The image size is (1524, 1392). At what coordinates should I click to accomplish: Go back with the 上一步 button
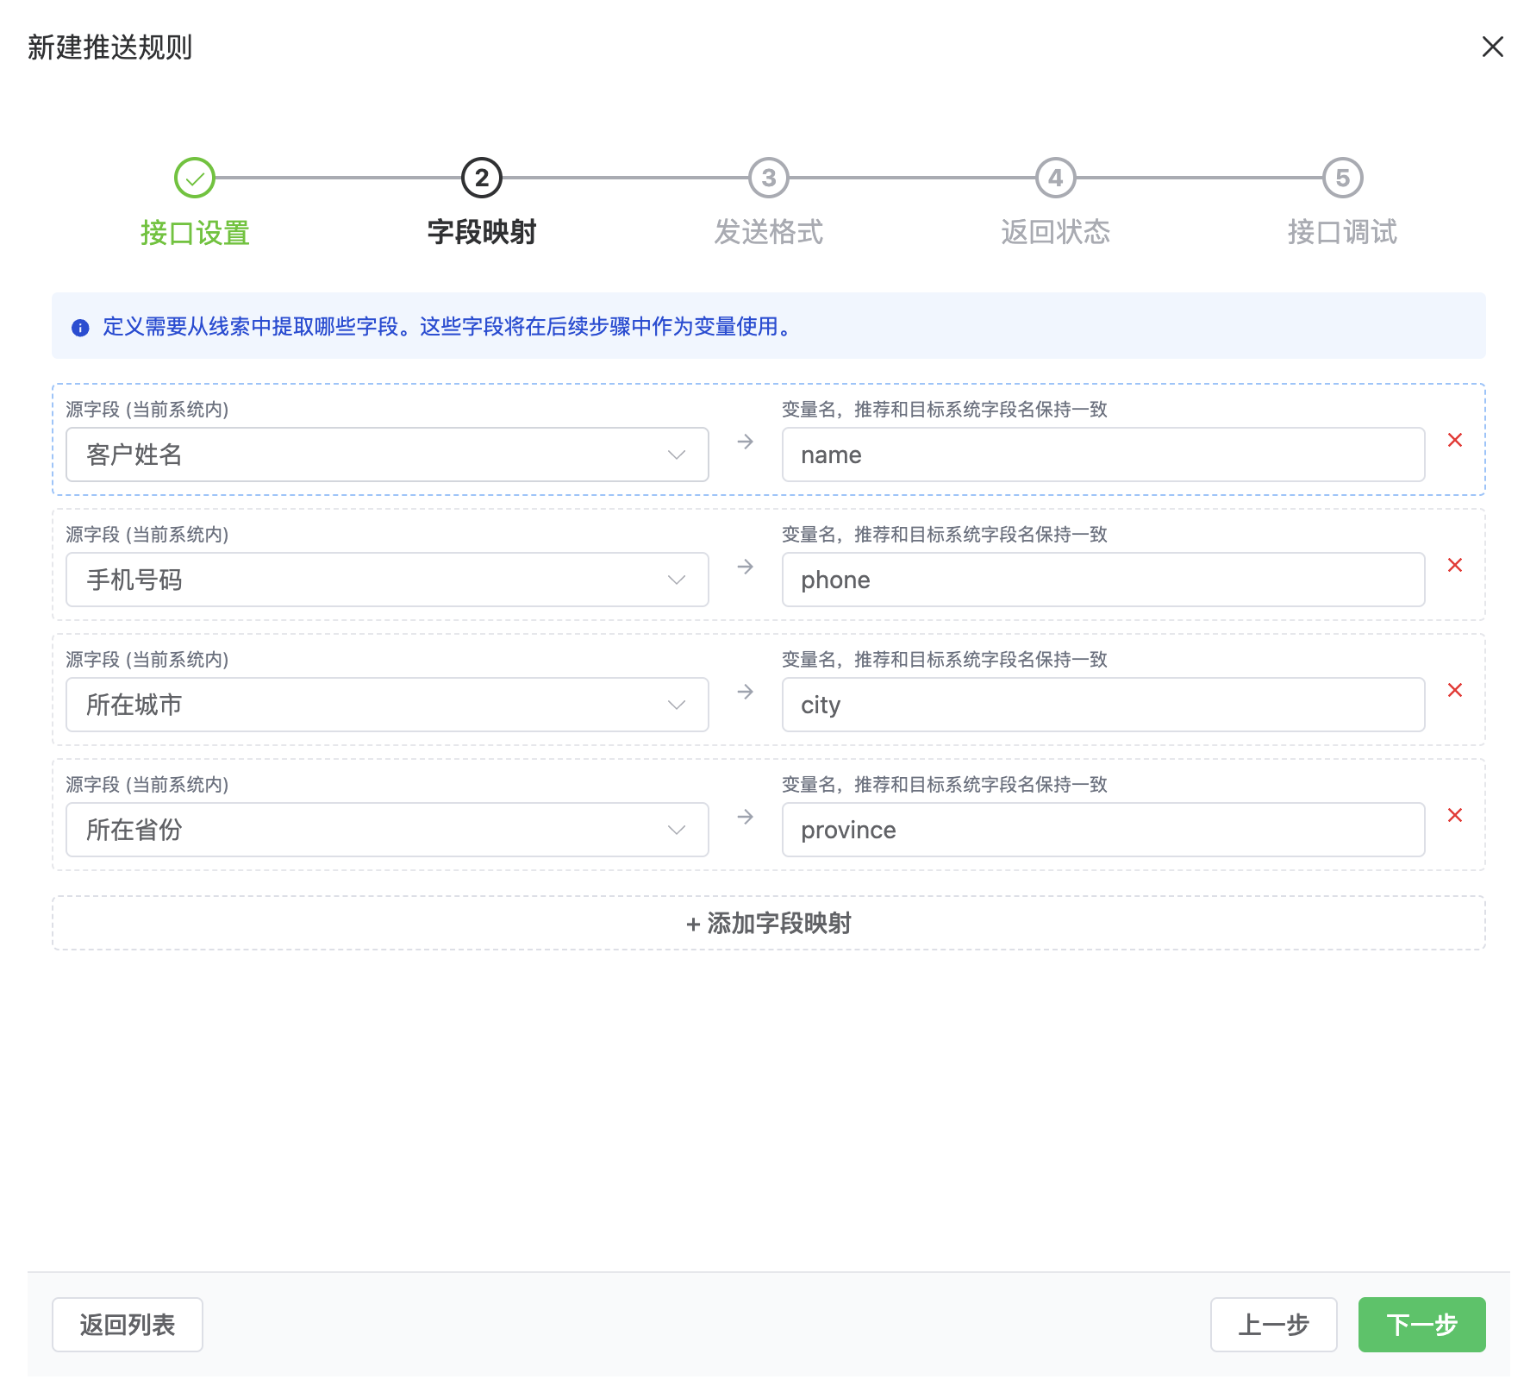tap(1273, 1325)
